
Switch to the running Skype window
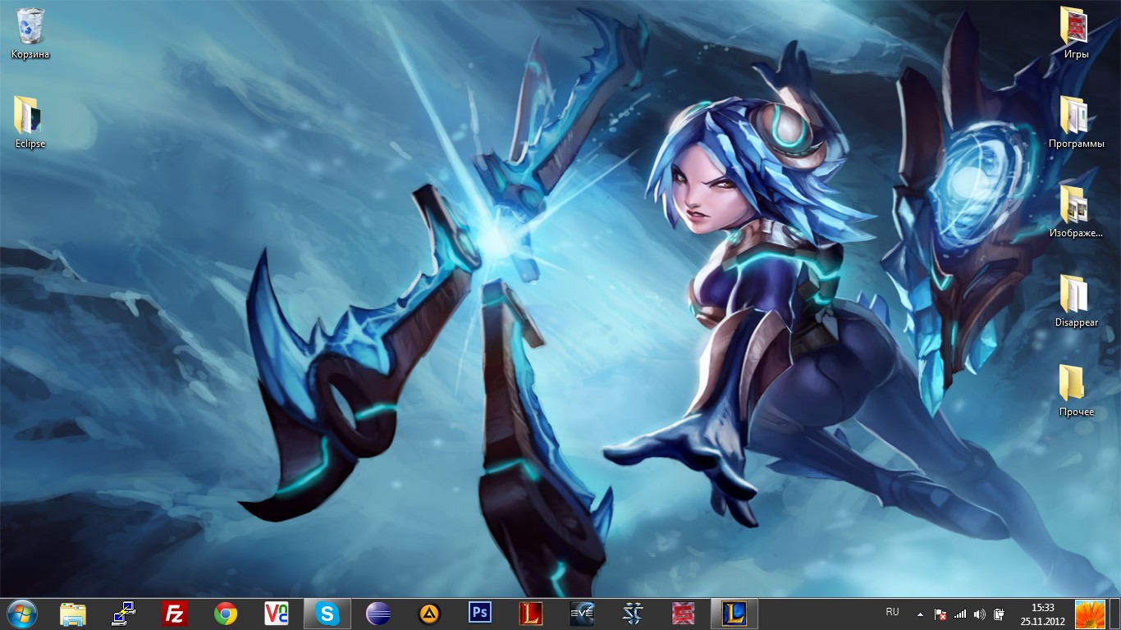pyautogui.click(x=327, y=614)
